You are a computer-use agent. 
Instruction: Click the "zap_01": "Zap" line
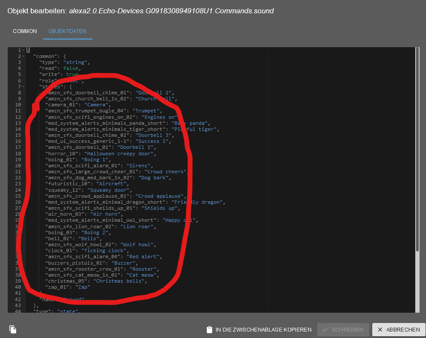pos(67,287)
